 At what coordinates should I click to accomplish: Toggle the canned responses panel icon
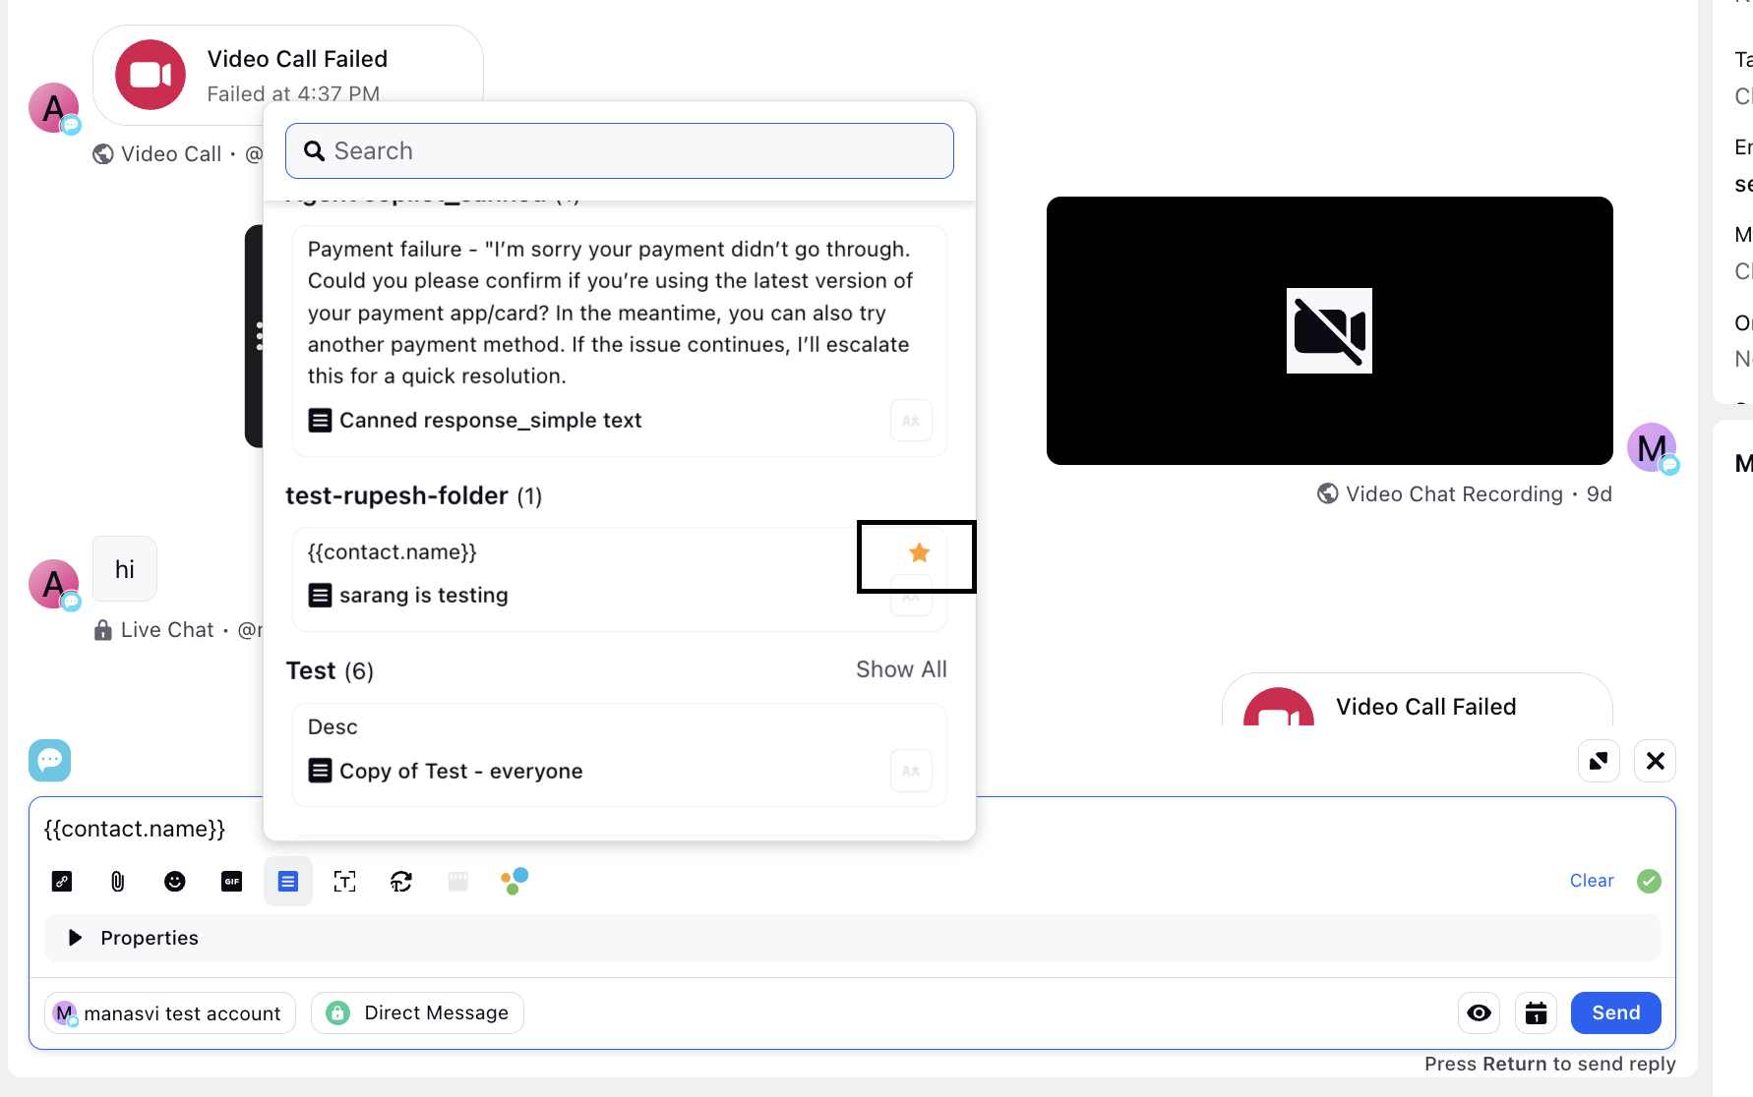point(288,881)
